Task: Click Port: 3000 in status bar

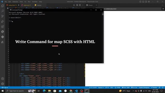Action: [x=126, y=88]
